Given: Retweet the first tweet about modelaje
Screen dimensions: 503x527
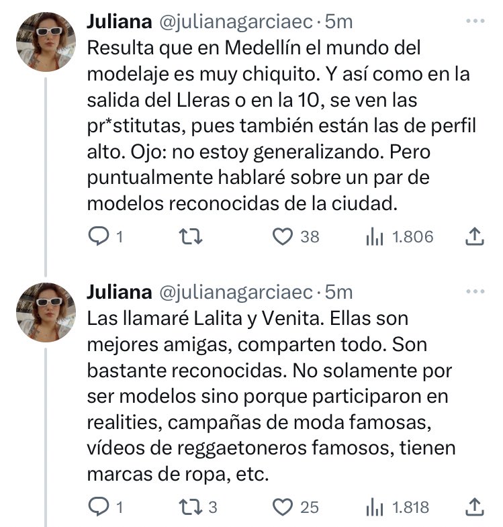Looking at the screenshot, I should pyautogui.click(x=190, y=236).
